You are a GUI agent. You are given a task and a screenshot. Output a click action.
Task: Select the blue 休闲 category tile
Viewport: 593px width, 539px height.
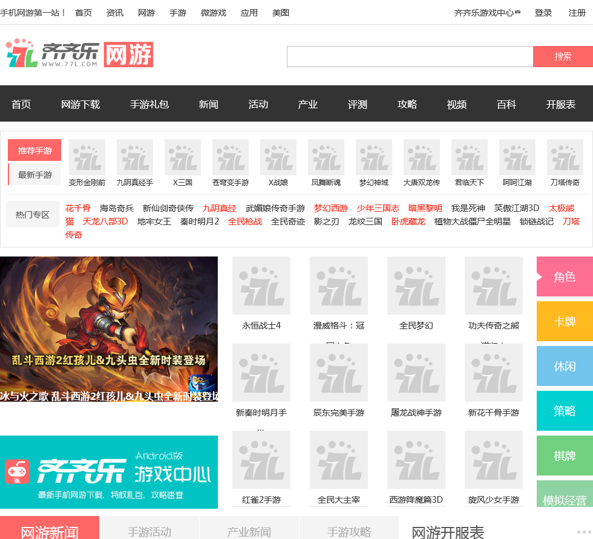[565, 366]
